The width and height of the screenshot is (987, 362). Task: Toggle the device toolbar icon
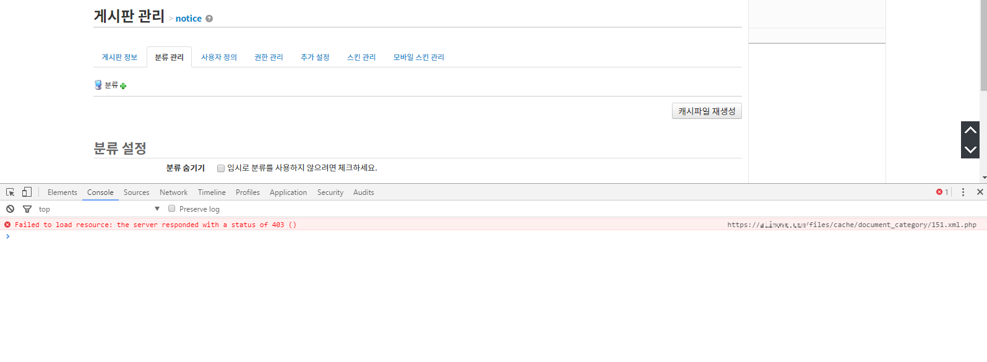coord(27,192)
